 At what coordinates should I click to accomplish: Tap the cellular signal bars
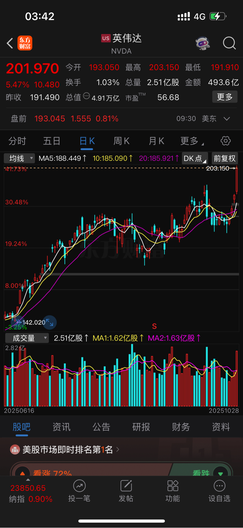point(184,16)
